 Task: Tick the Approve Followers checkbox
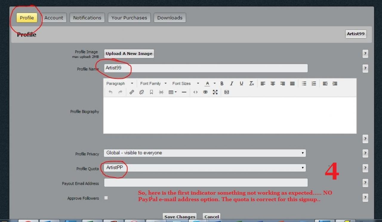(x=106, y=198)
